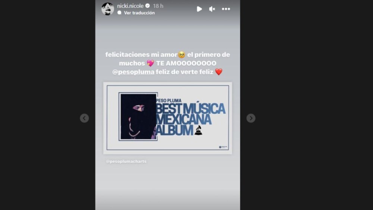Click the play button icon
The image size is (373, 210).
click(x=199, y=9)
